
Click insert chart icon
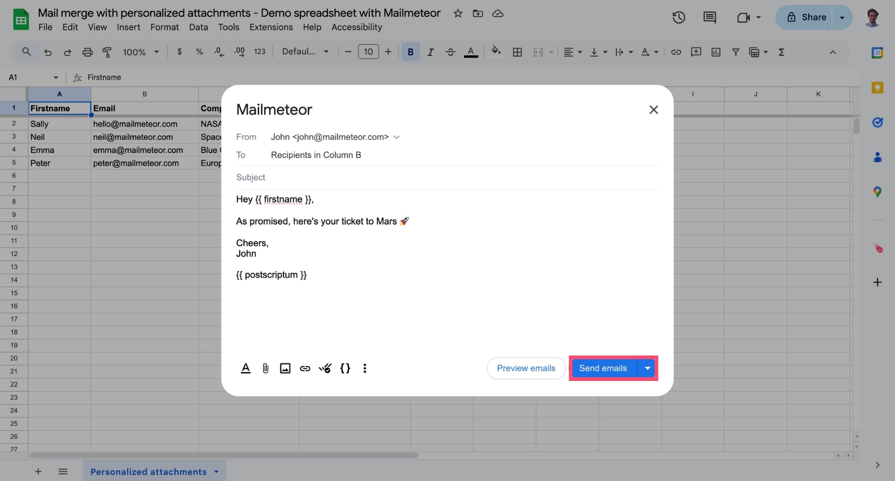click(716, 52)
